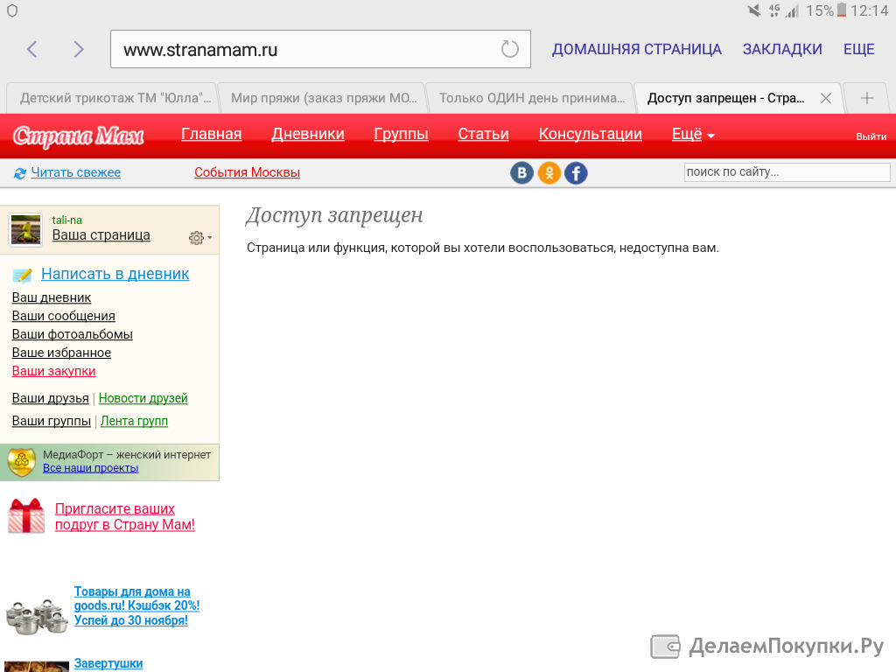Open ЗАКЛАДКИ bookmarks
Viewport: 896px width, 672px height.
pyautogui.click(x=782, y=49)
